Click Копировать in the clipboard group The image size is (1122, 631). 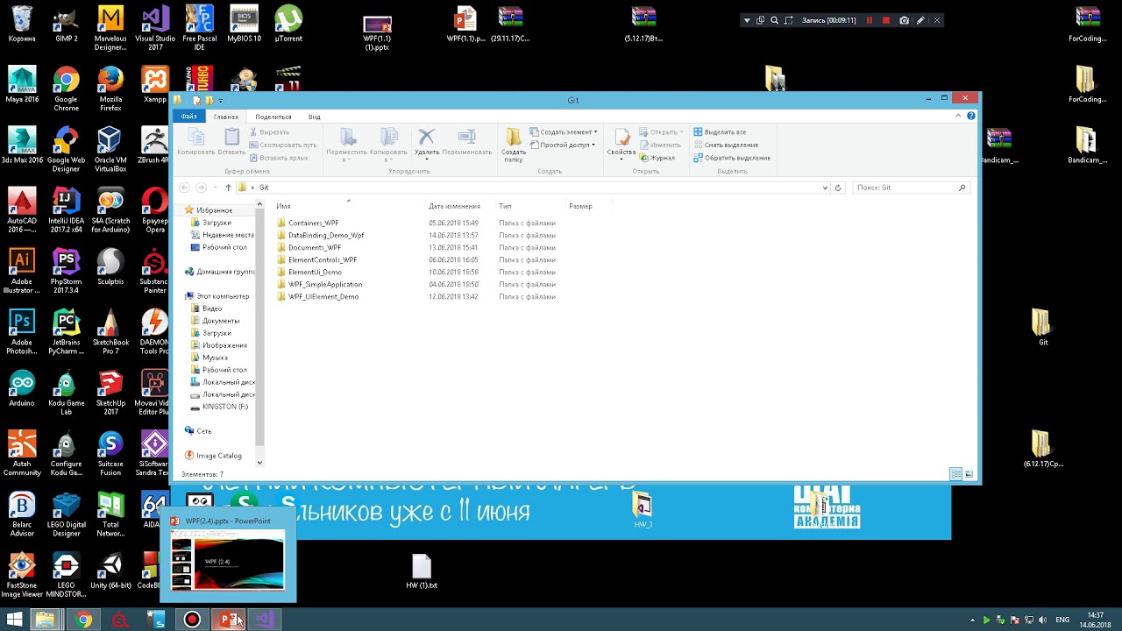195,143
